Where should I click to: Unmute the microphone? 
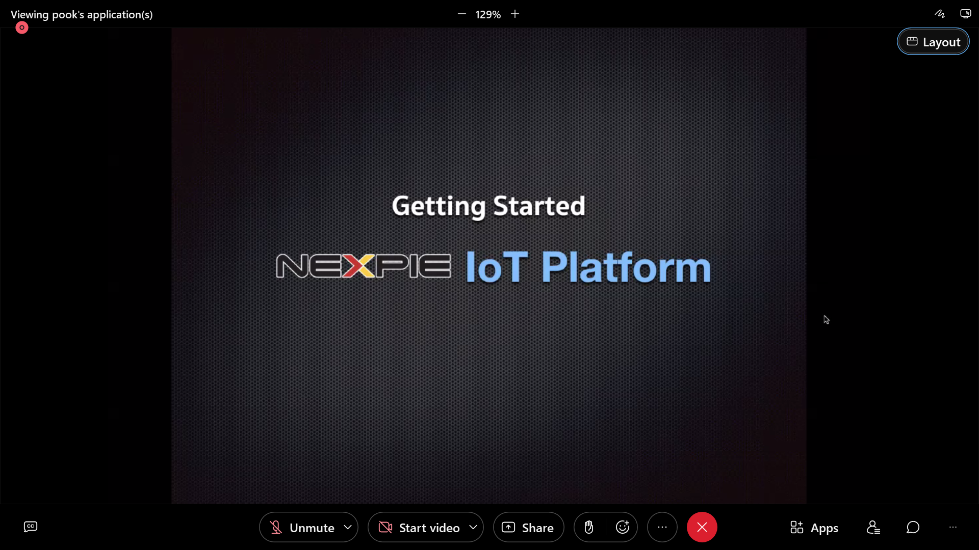pyautogui.click(x=302, y=528)
